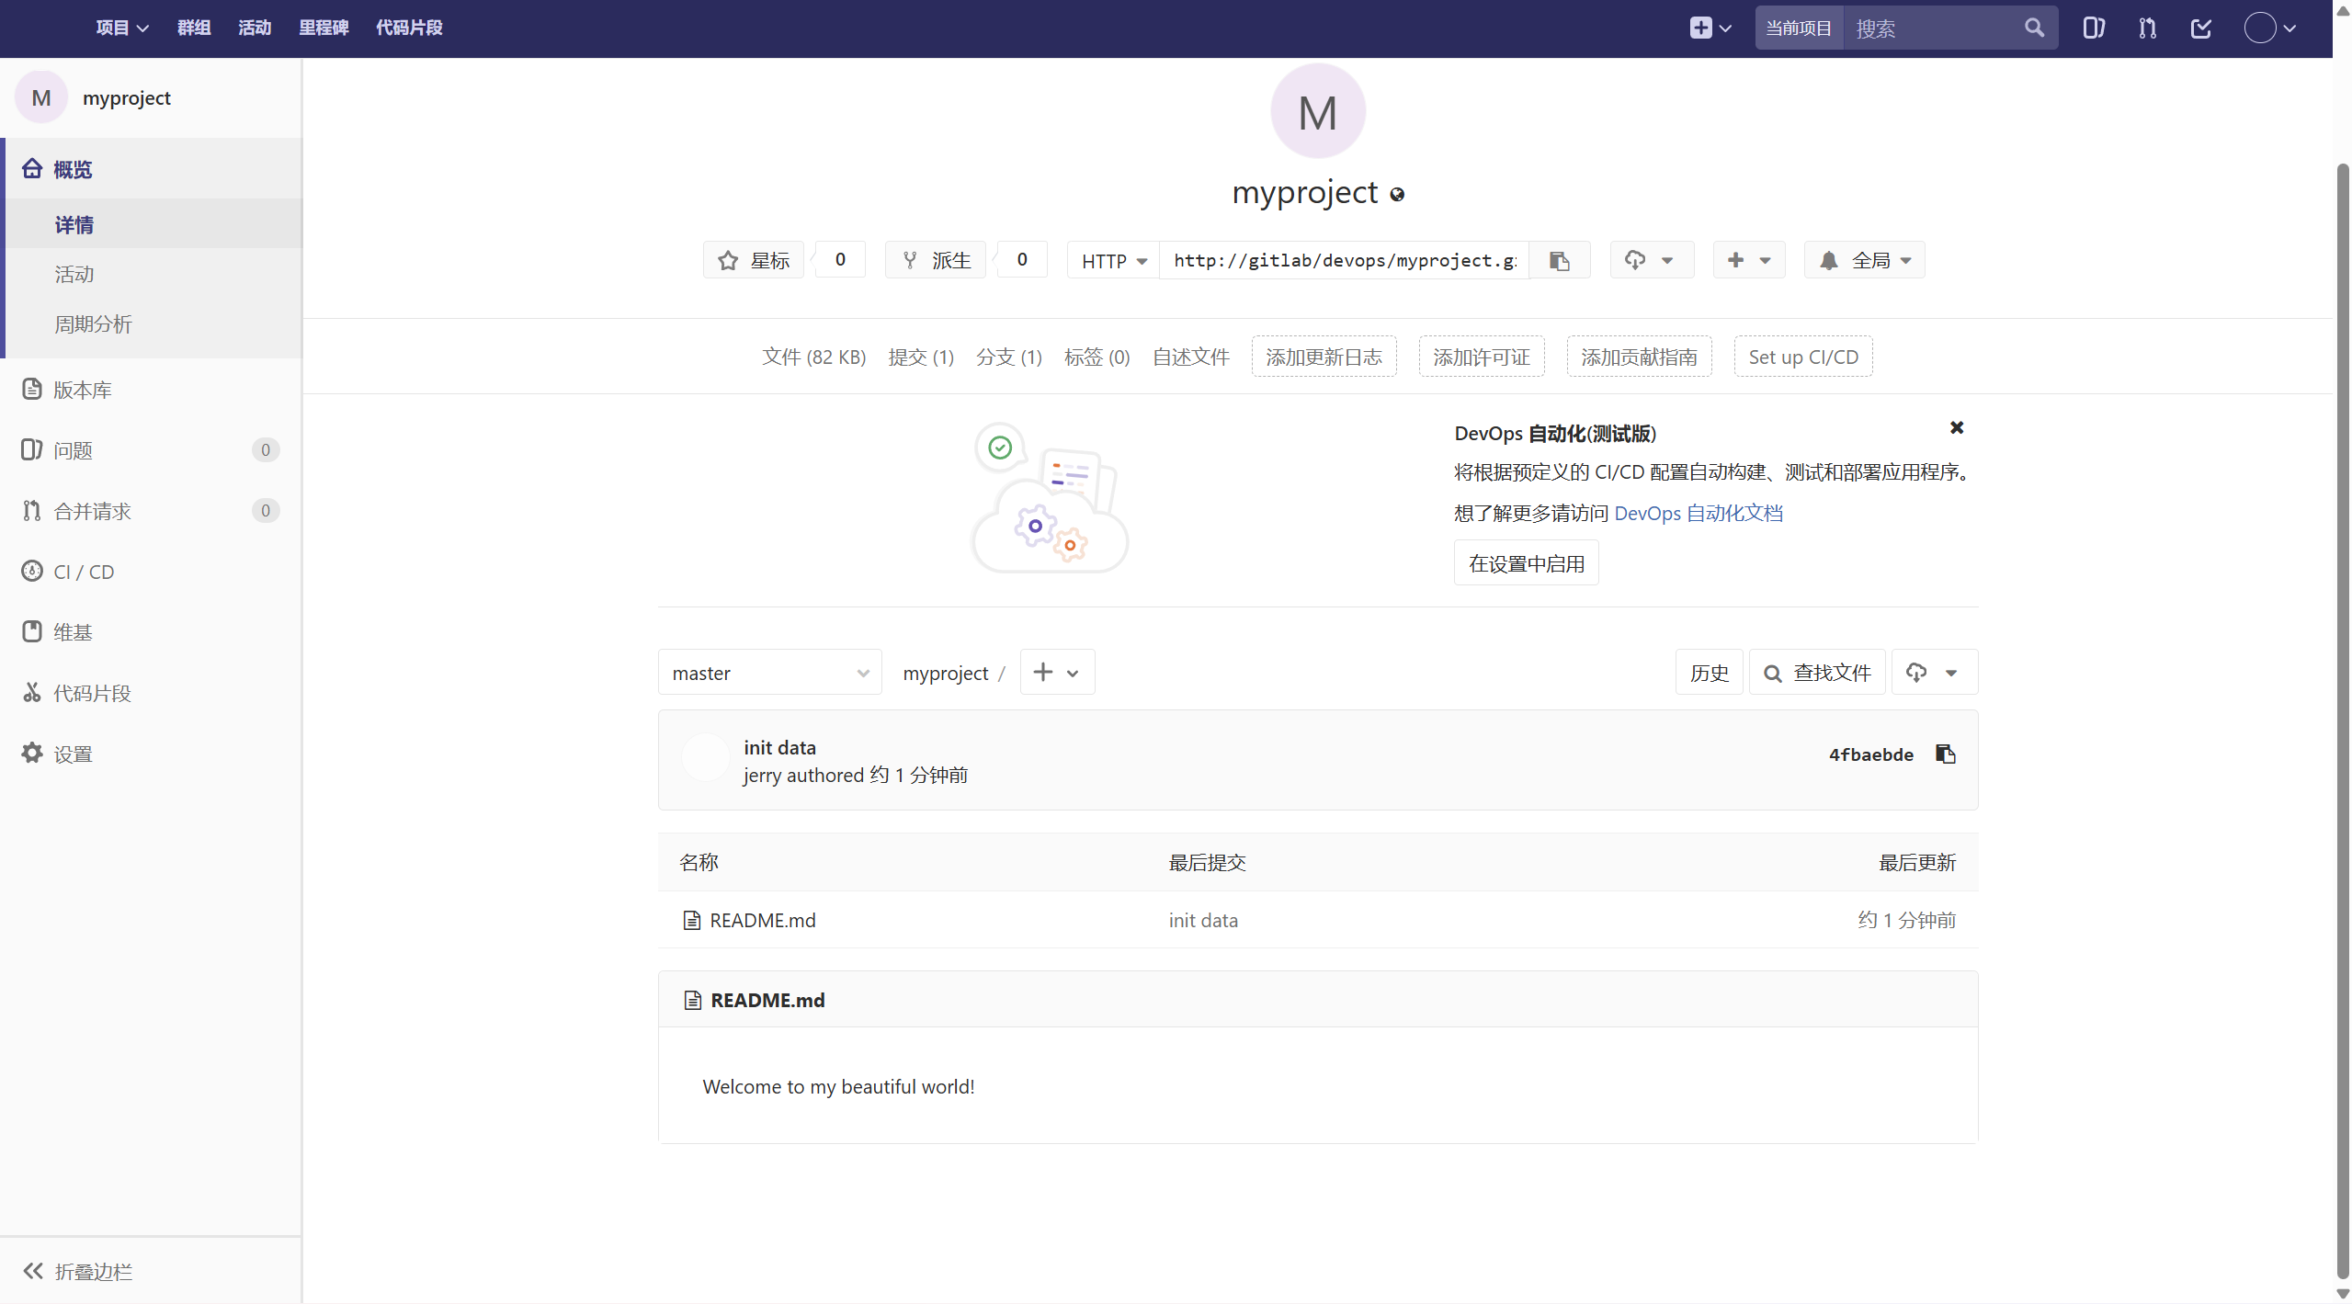2352x1304 pixels.
Task: Collapse the sidebar (折叠边栏)
Action: (151, 1271)
